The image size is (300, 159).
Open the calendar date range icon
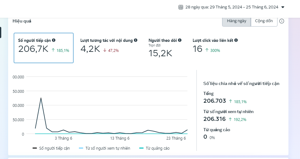click(x=181, y=7)
